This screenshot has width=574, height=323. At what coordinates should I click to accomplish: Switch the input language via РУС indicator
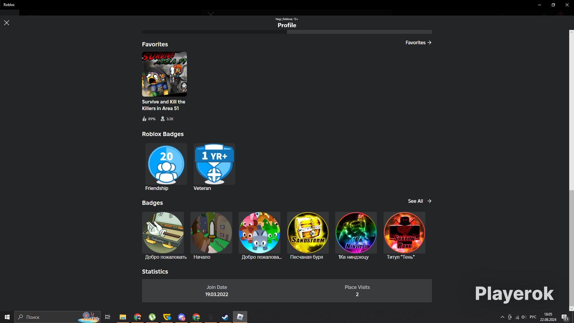click(x=533, y=317)
